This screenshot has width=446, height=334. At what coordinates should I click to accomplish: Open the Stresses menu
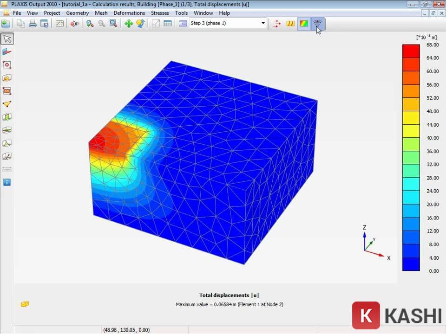(x=160, y=13)
